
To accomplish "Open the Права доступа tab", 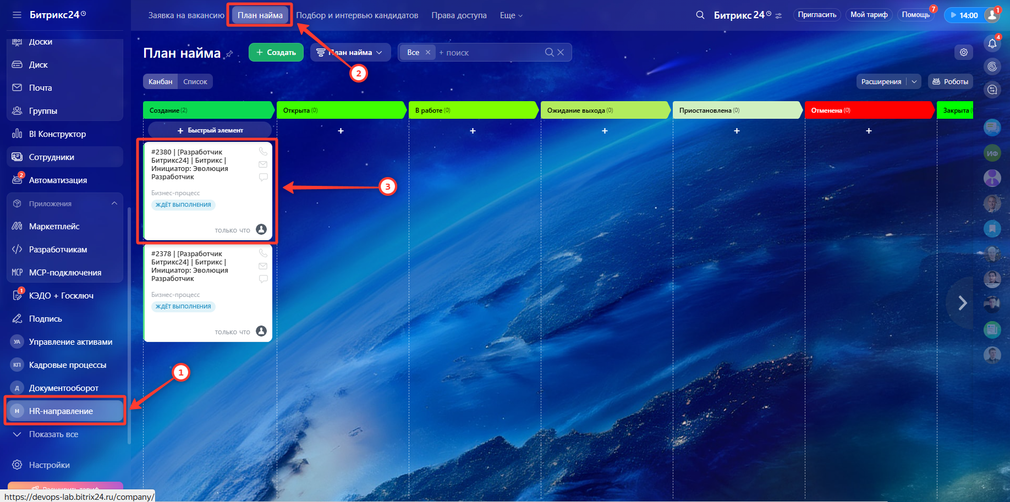I will coord(459,15).
